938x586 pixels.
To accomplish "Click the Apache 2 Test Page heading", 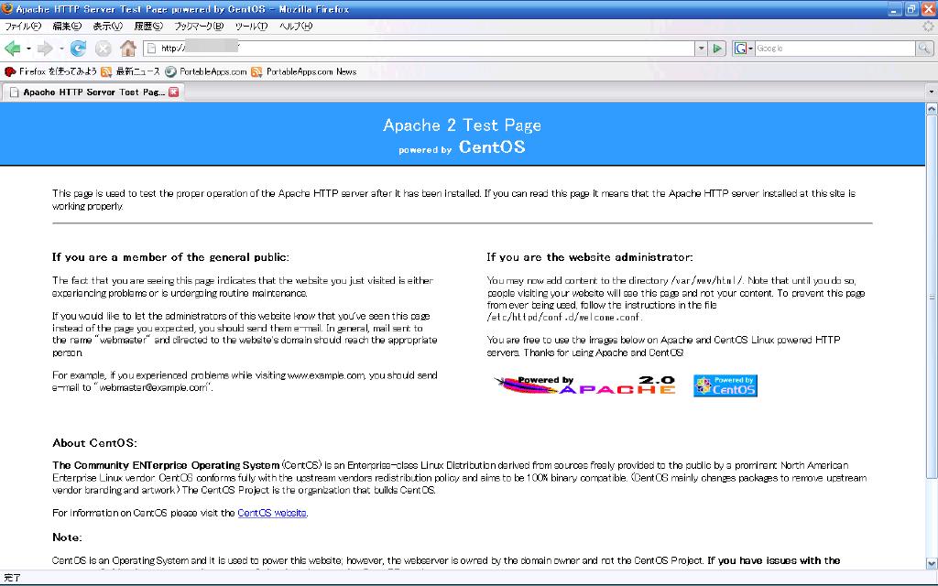I will point(462,125).
